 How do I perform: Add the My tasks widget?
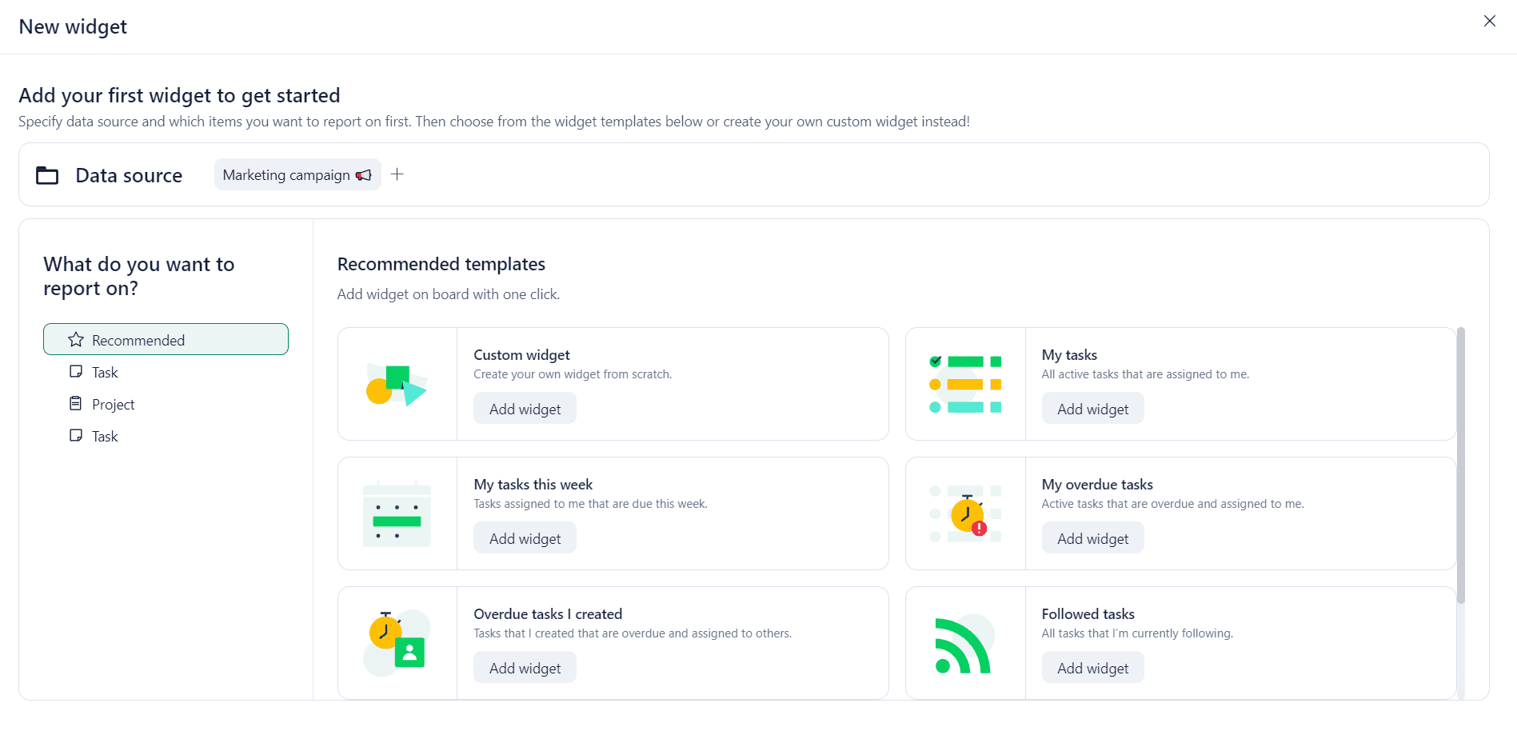coord(1092,409)
